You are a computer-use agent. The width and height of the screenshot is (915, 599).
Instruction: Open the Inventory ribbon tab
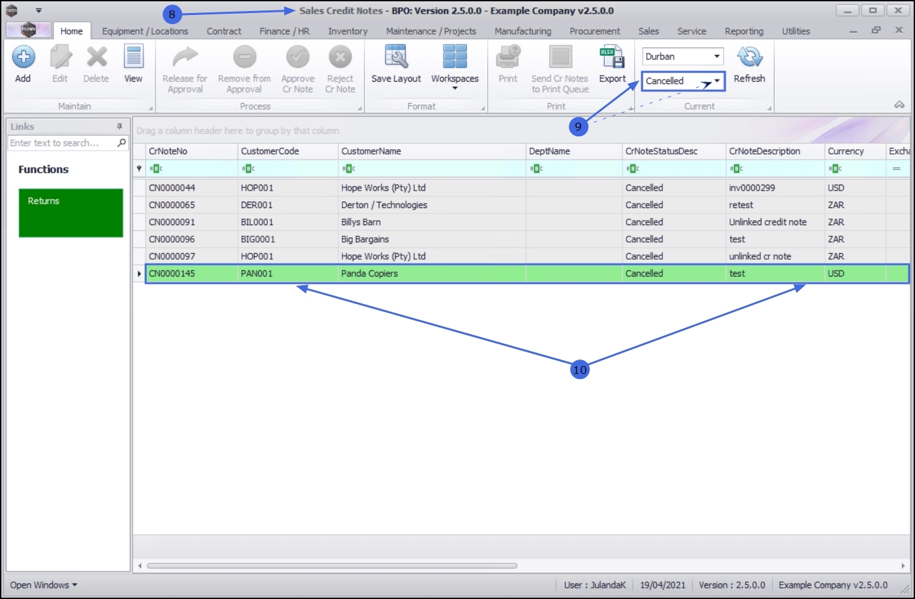tap(348, 31)
